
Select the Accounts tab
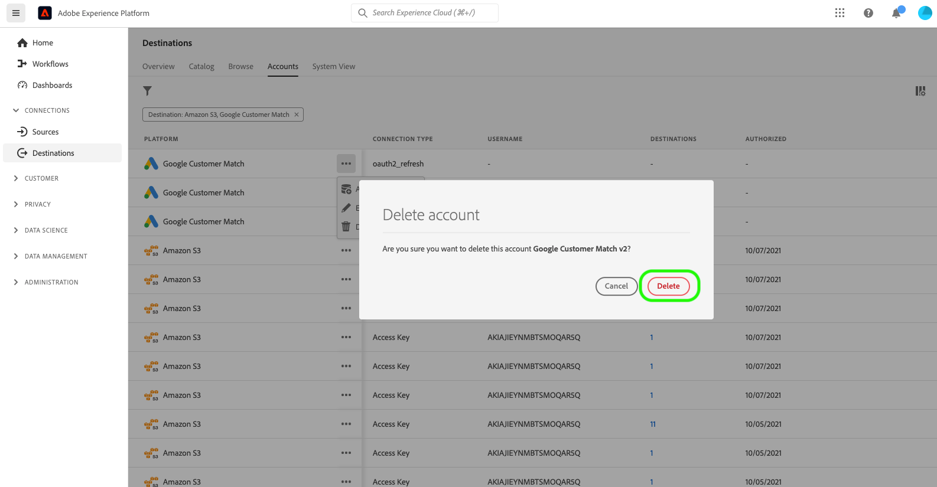[x=283, y=67]
